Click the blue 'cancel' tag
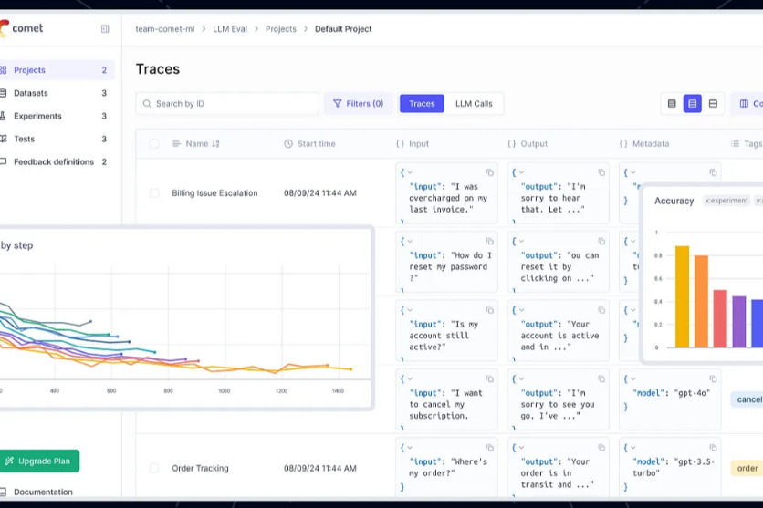This screenshot has height=508, width=763. tap(747, 399)
